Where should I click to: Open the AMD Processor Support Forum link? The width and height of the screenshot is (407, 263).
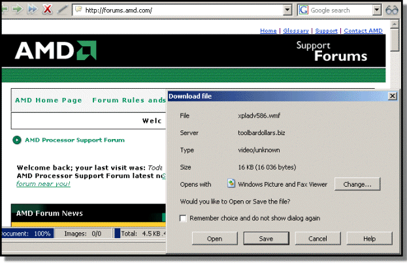(x=74, y=140)
